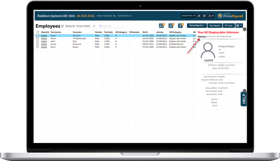Click the 'Click here' AE staging link
The width and height of the screenshot is (280, 161).
tap(202, 36)
